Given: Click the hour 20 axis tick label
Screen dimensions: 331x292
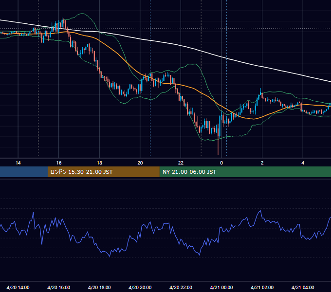Looking at the screenshot, I should pyautogui.click(x=140, y=163).
